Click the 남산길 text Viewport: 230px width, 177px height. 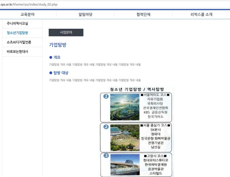pos(156,147)
